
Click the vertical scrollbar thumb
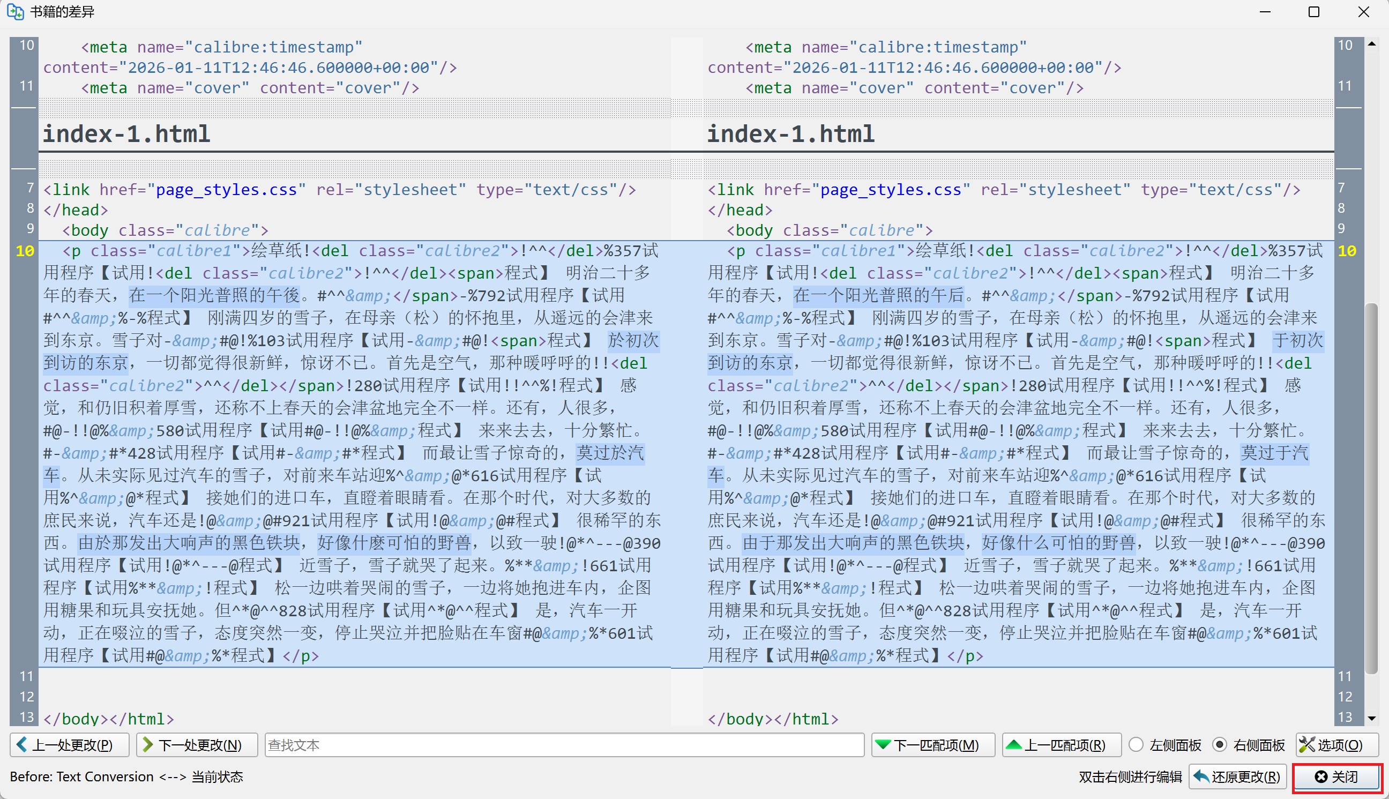(x=1371, y=488)
